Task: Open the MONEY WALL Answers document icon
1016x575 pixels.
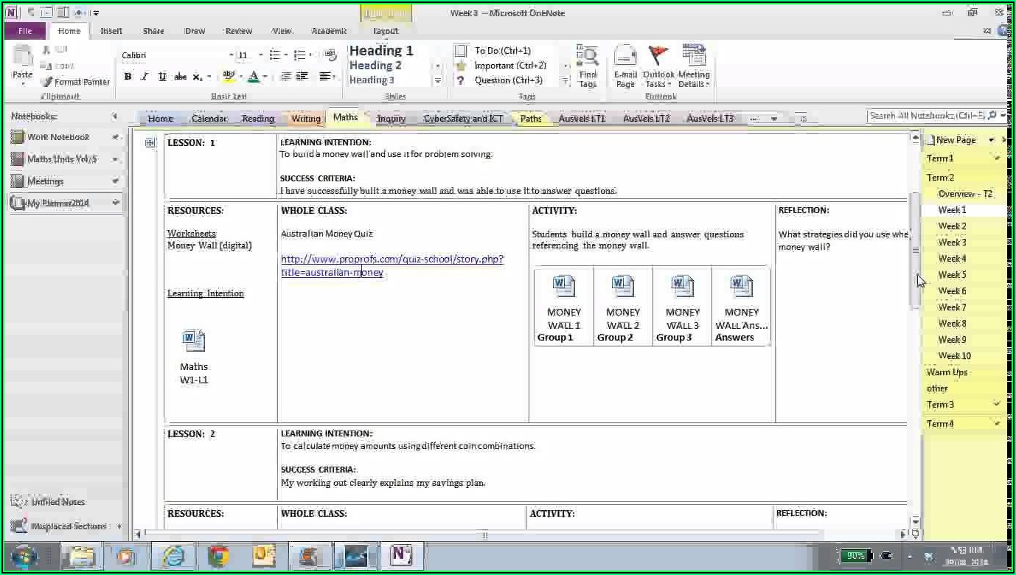Action: point(741,287)
